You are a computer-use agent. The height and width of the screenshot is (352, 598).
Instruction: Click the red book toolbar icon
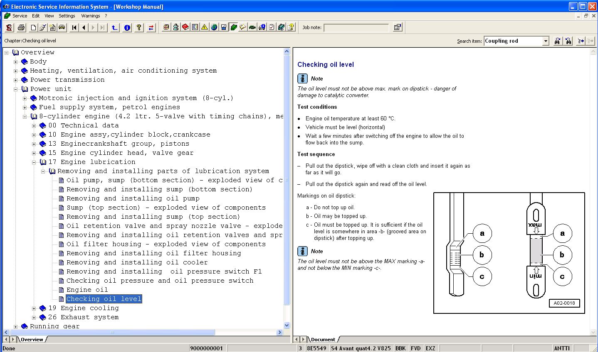(x=185, y=27)
